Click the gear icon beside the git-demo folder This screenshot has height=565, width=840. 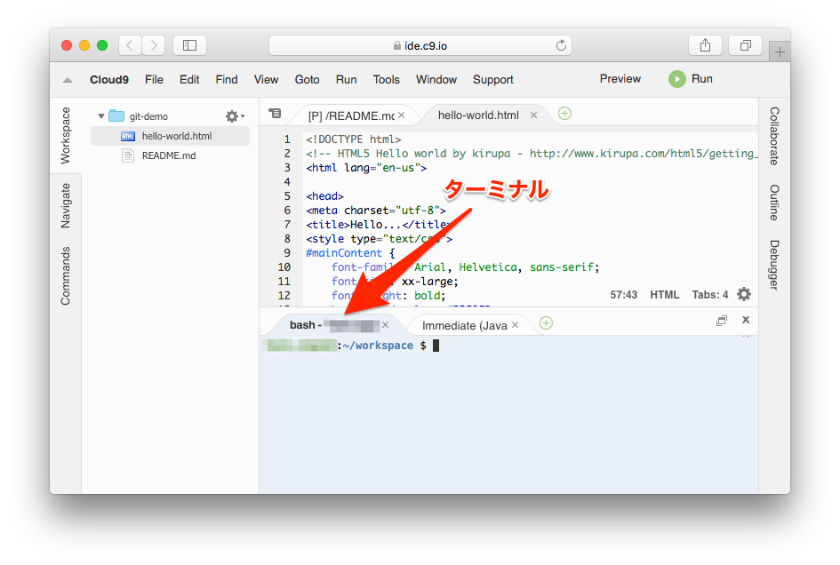click(229, 115)
